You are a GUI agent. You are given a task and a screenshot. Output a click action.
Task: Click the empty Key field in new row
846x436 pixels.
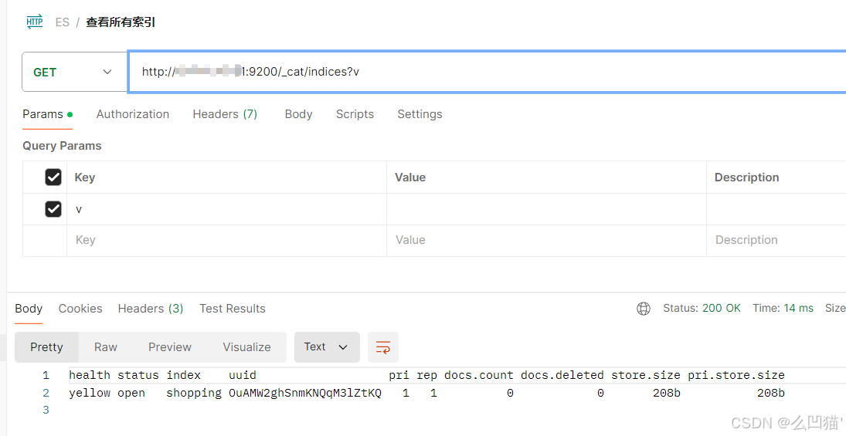point(224,240)
